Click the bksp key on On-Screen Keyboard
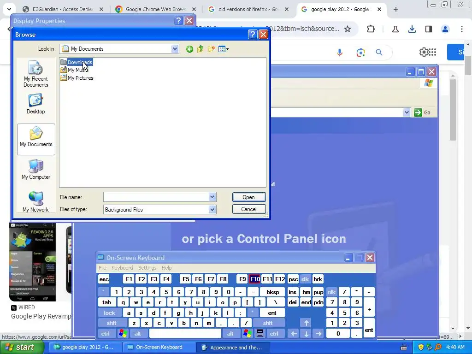Image resolution: width=472 pixels, height=354 pixels. (x=273, y=292)
